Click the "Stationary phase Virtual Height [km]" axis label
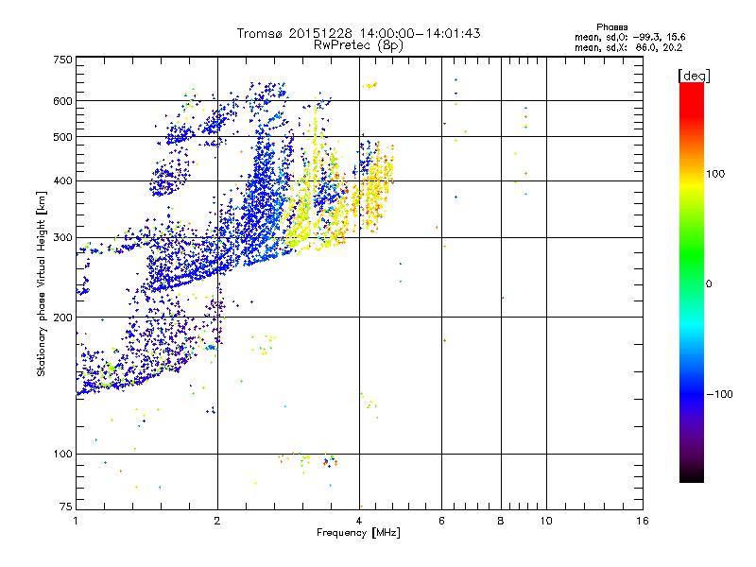Image resolution: width=756 pixels, height=567 pixels. 42,284
